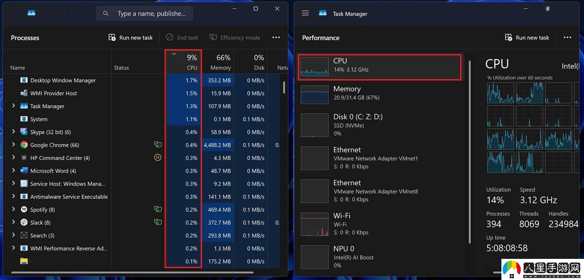The image size is (584, 280).
Task: Click the WMI Performance Reverse Adapter icon
Action: 24,248
